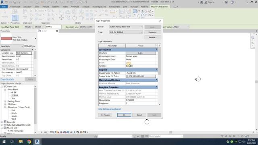
Task: Select the Circle draw tool
Action: [x=150, y=11]
